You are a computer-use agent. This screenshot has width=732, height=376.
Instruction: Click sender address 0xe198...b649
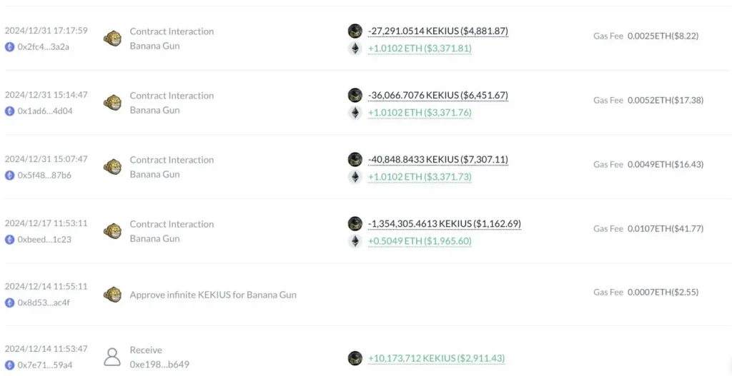coord(159,365)
